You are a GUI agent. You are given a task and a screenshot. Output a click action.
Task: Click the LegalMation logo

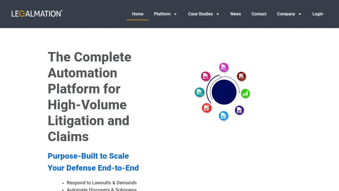pos(37,14)
